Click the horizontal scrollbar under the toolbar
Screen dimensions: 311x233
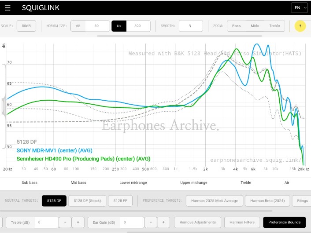179,36
